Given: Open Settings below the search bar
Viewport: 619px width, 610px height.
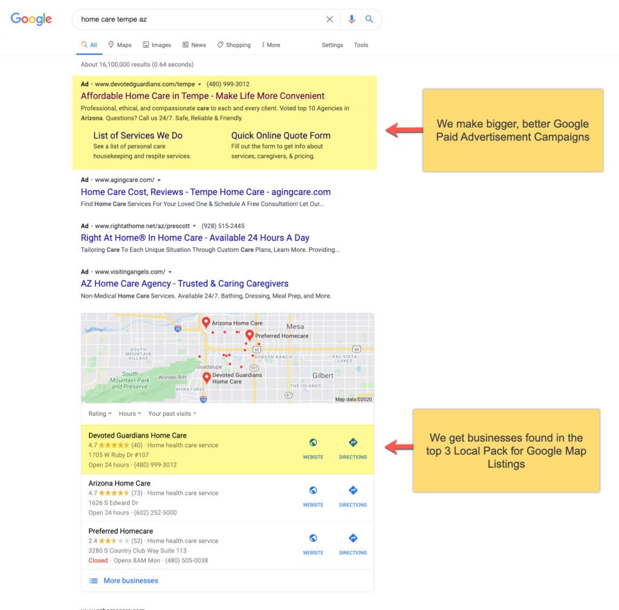Looking at the screenshot, I should pos(332,45).
